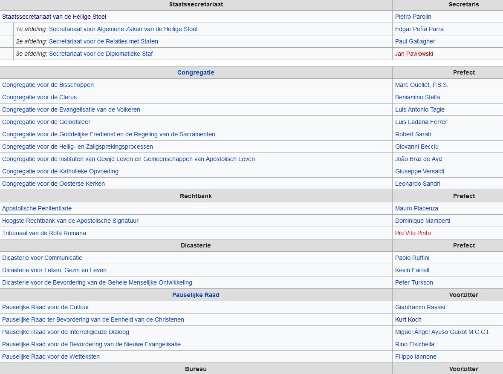Click the red Jan Pawłowski link

click(x=414, y=54)
